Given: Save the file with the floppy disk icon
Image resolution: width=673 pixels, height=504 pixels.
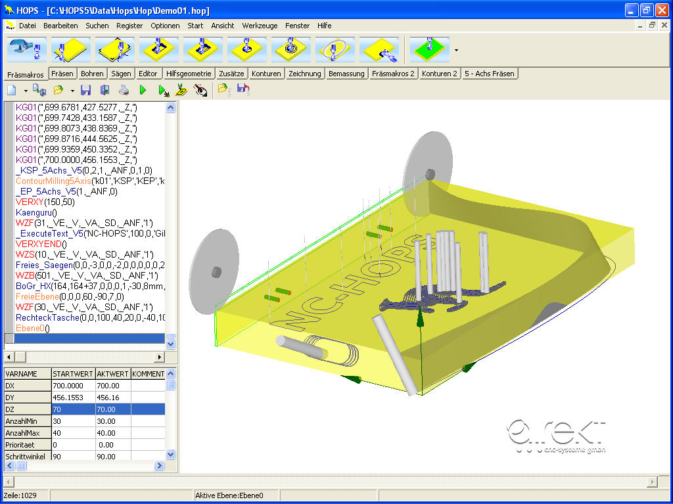Looking at the screenshot, I should [86, 90].
